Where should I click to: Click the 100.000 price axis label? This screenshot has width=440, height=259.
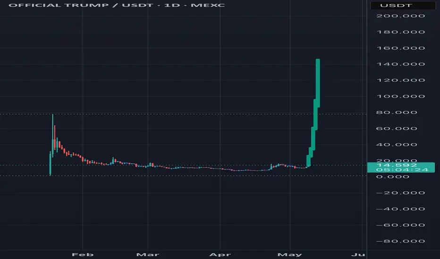[x=400, y=97]
